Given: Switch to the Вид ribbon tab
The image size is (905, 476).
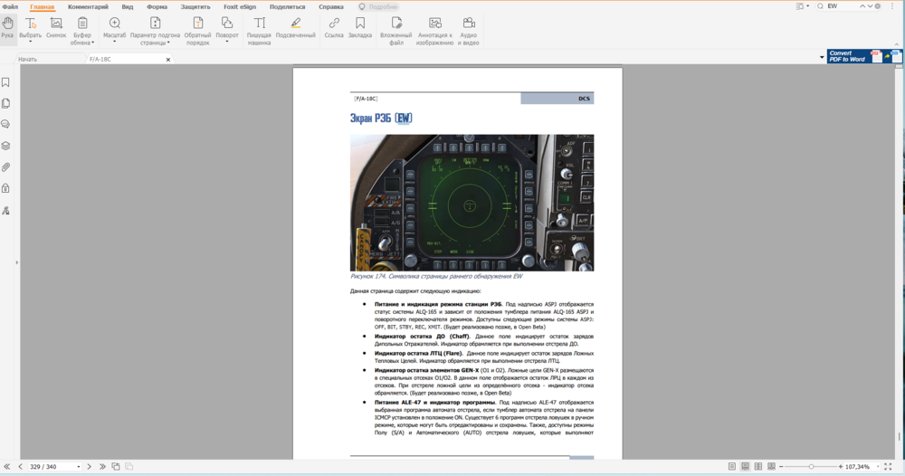Looking at the screenshot, I should 127,7.
